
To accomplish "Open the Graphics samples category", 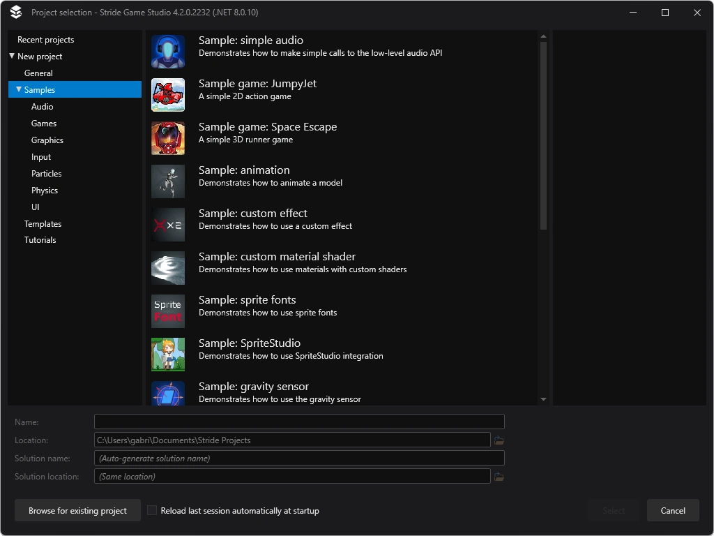I will point(47,140).
